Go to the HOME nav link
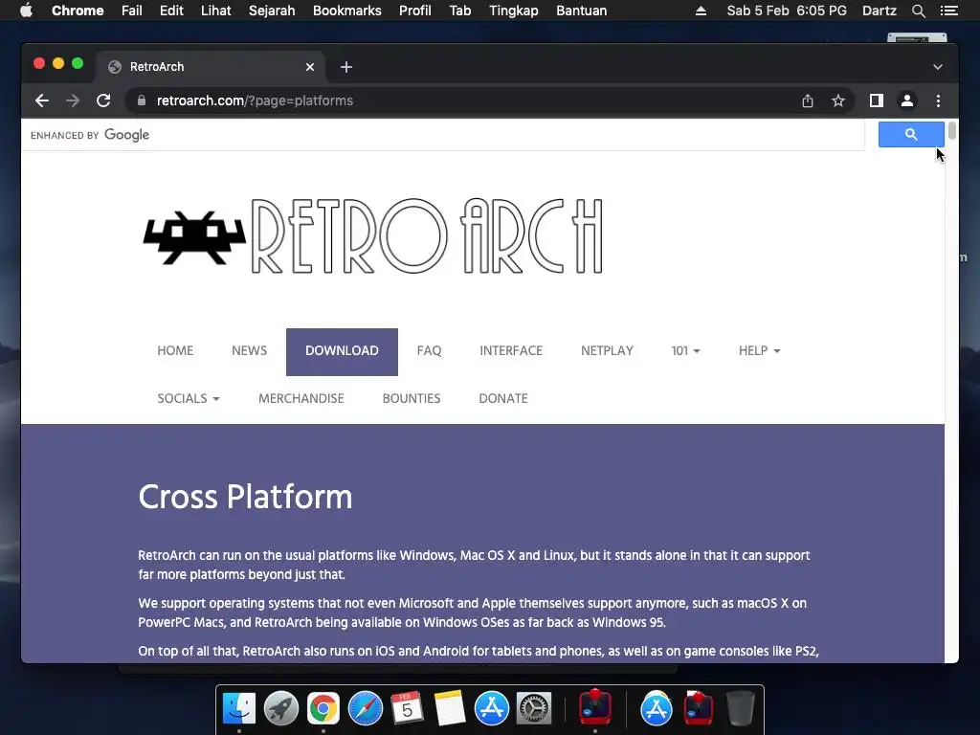The image size is (980, 735). [x=175, y=351]
